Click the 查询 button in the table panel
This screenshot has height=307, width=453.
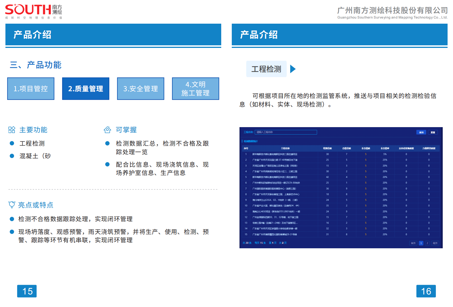pos(421,132)
